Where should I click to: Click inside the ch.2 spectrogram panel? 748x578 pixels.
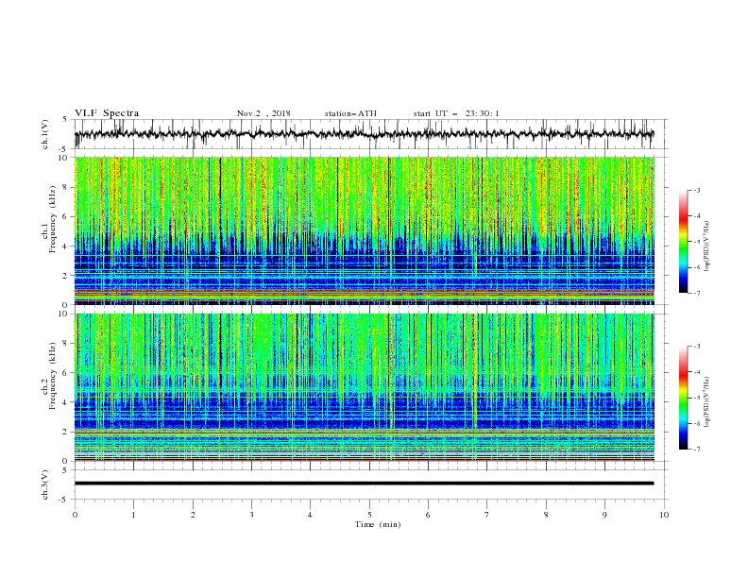(365, 387)
